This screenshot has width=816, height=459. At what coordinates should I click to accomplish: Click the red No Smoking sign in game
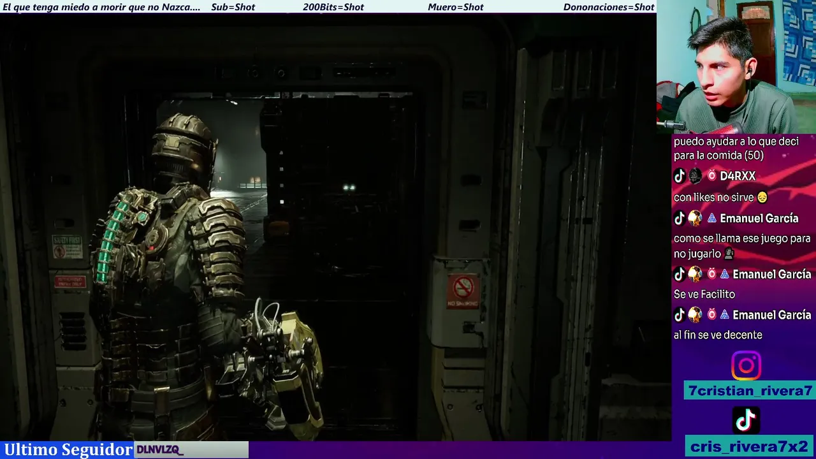tap(463, 291)
